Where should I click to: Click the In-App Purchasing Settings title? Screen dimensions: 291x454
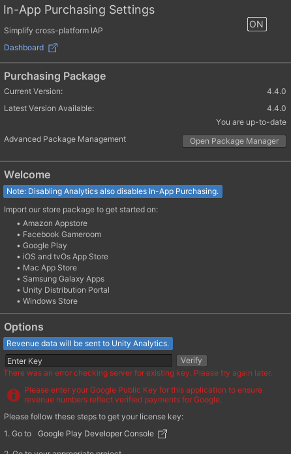click(x=79, y=10)
